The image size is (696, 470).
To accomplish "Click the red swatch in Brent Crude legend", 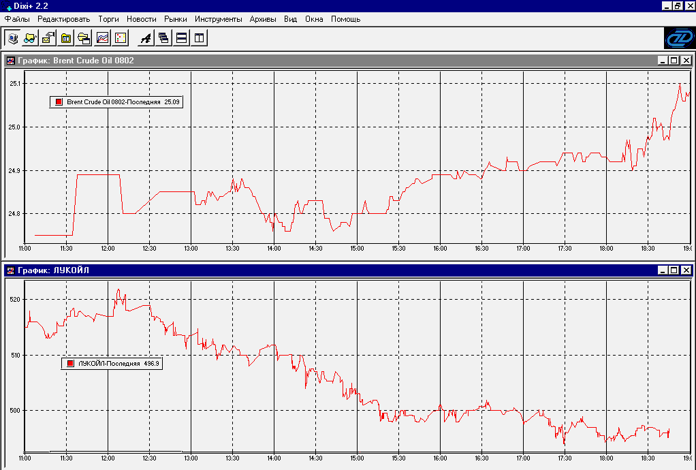I will [x=59, y=102].
